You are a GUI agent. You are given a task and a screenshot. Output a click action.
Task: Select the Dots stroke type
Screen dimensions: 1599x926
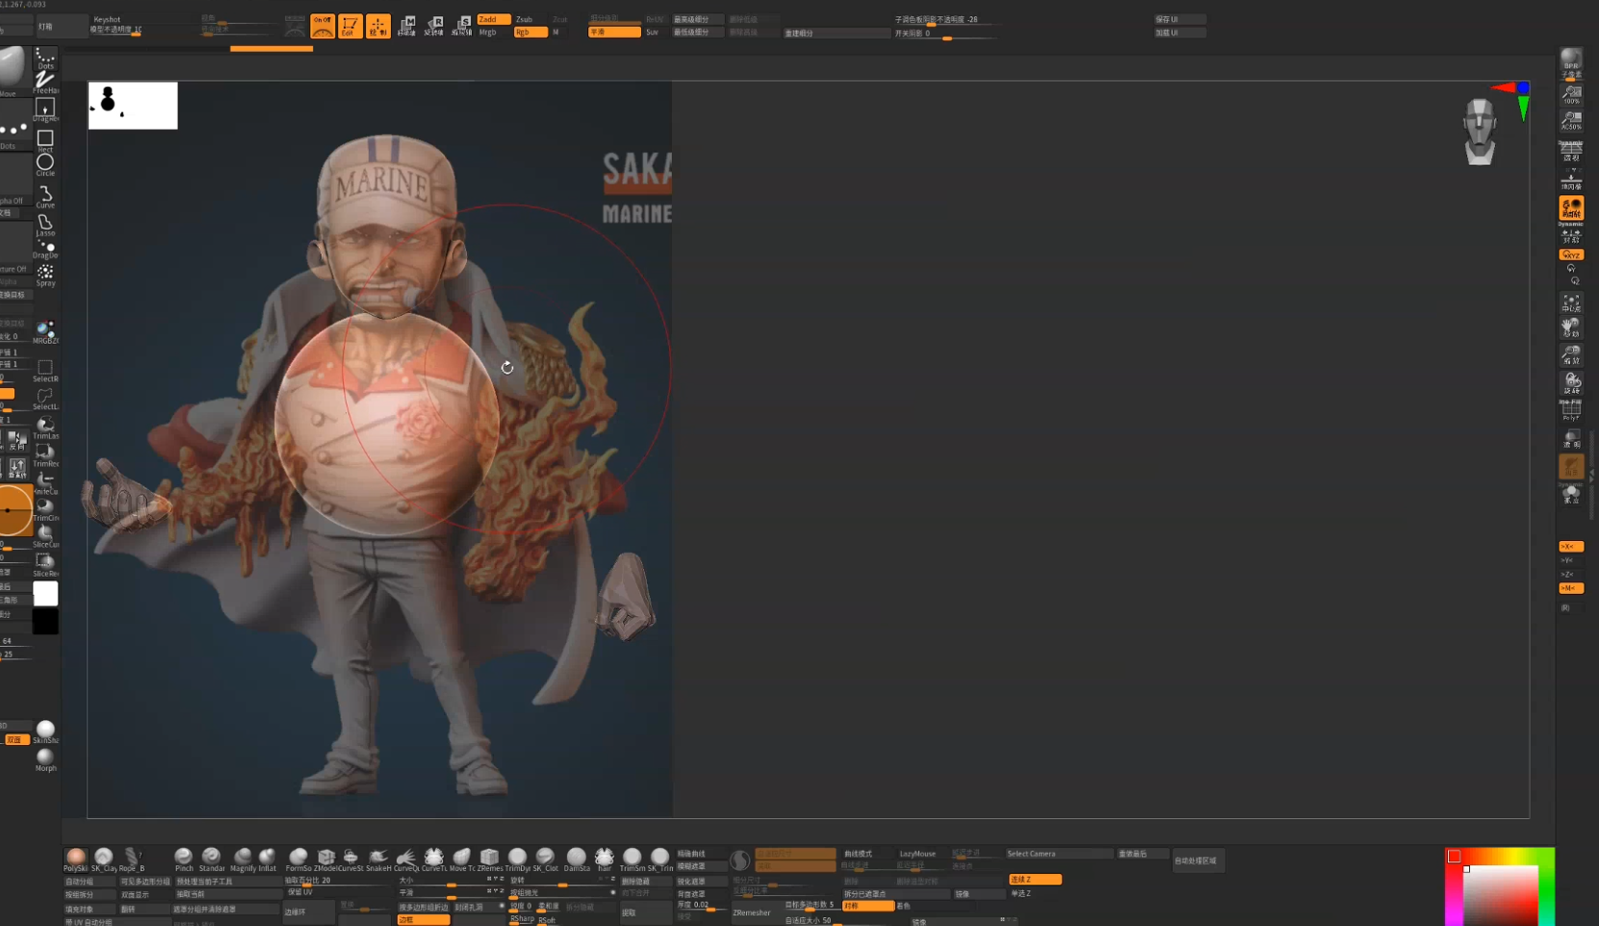45,59
